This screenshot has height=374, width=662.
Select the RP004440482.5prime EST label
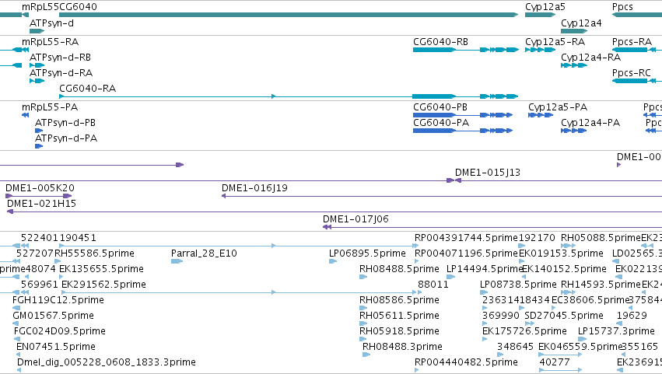(466, 363)
